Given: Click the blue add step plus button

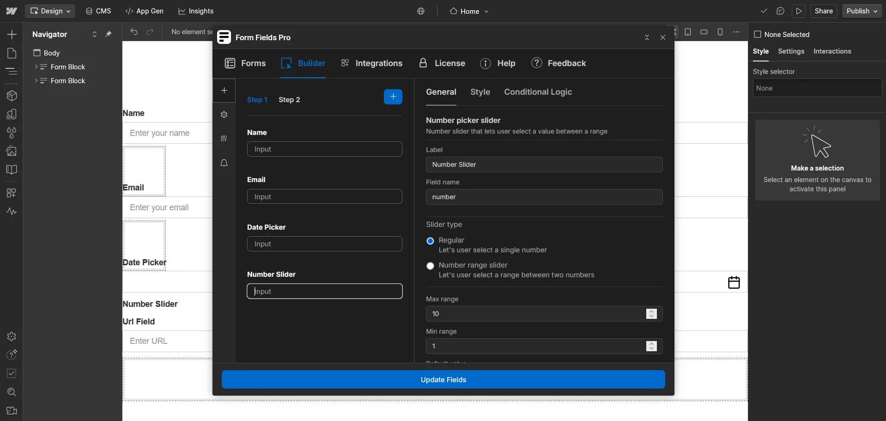Looking at the screenshot, I should click(x=393, y=97).
